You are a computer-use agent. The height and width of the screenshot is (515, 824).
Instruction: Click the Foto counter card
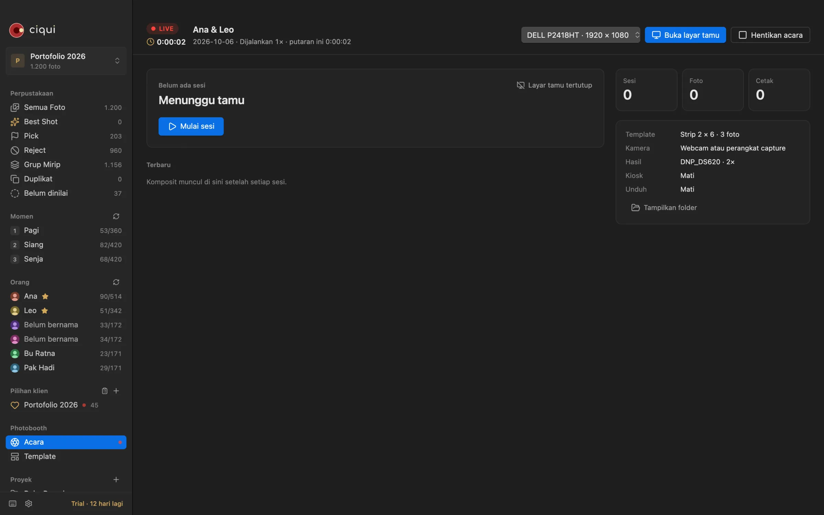(713, 90)
